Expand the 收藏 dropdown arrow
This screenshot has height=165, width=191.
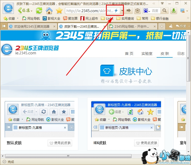click(18, 18)
